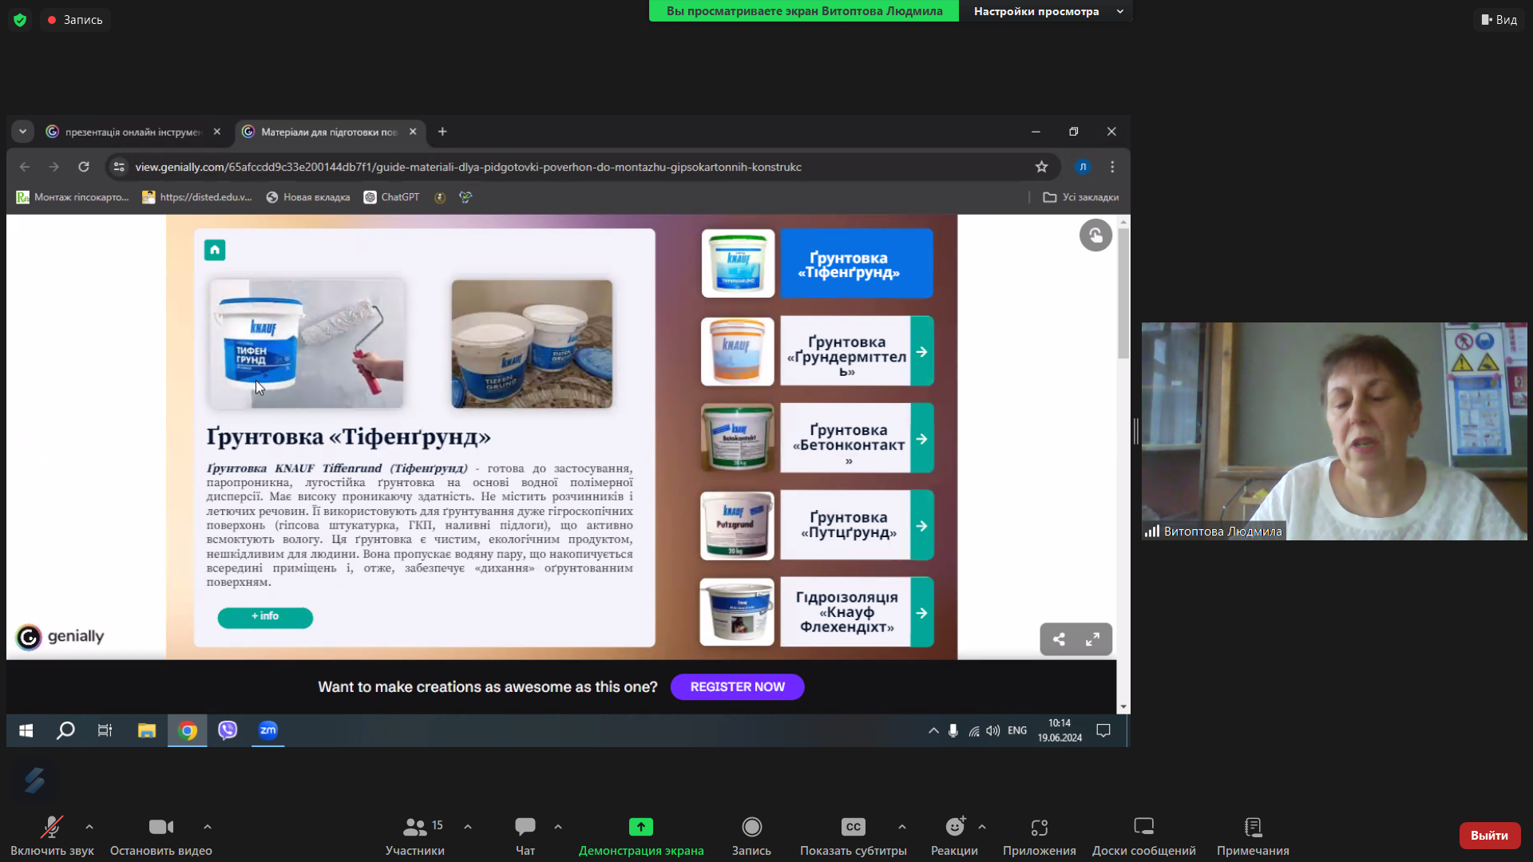Switch to Матеріали для підготовки tab
The height and width of the screenshot is (862, 1533).
click(x=329, y=132)
